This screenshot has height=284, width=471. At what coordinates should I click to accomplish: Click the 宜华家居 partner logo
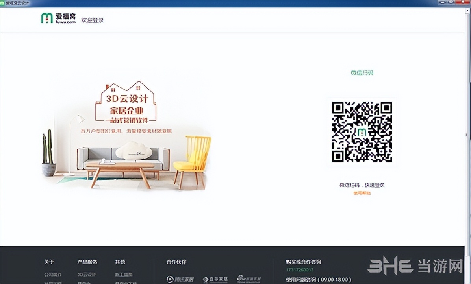coord(215,279)
